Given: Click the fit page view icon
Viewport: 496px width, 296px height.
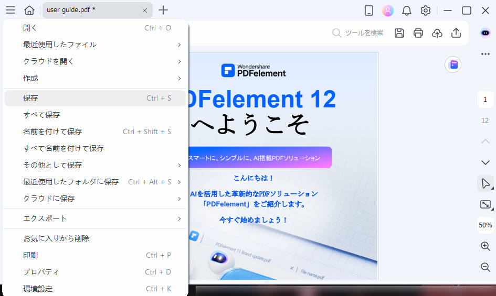Looking at the screenshot, I should 486,204.
